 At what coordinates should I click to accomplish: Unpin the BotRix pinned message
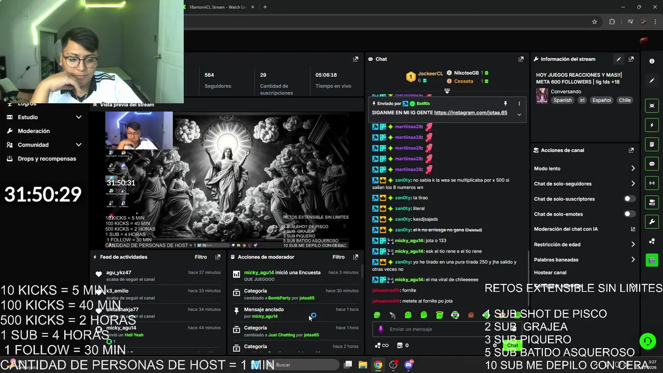click(506, 104)
